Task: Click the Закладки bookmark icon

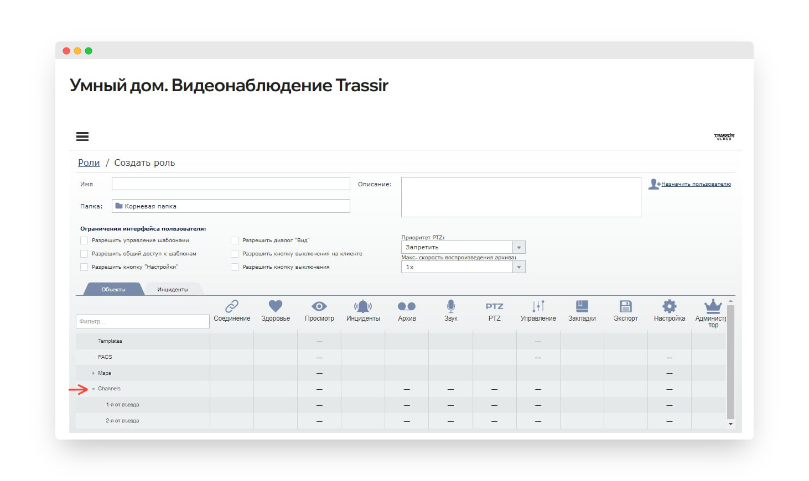Action: [582, 306]
